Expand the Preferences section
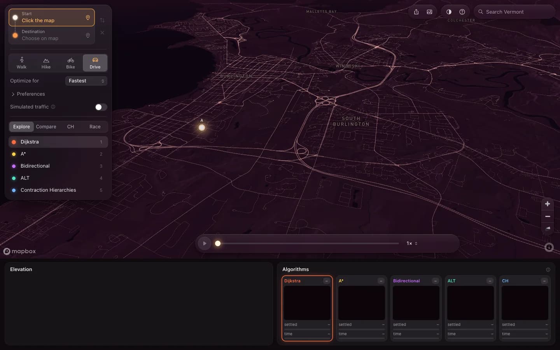 (x=28, y=94)
